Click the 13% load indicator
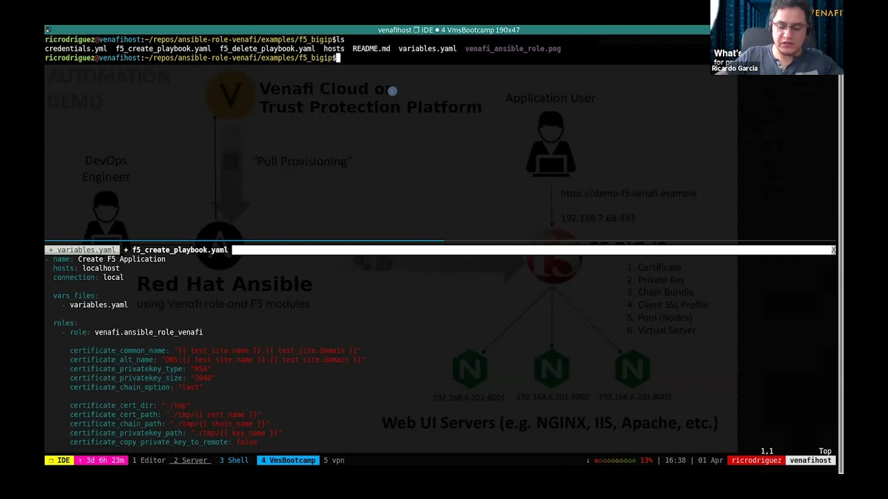888x499 pixels. coord(646,460)
